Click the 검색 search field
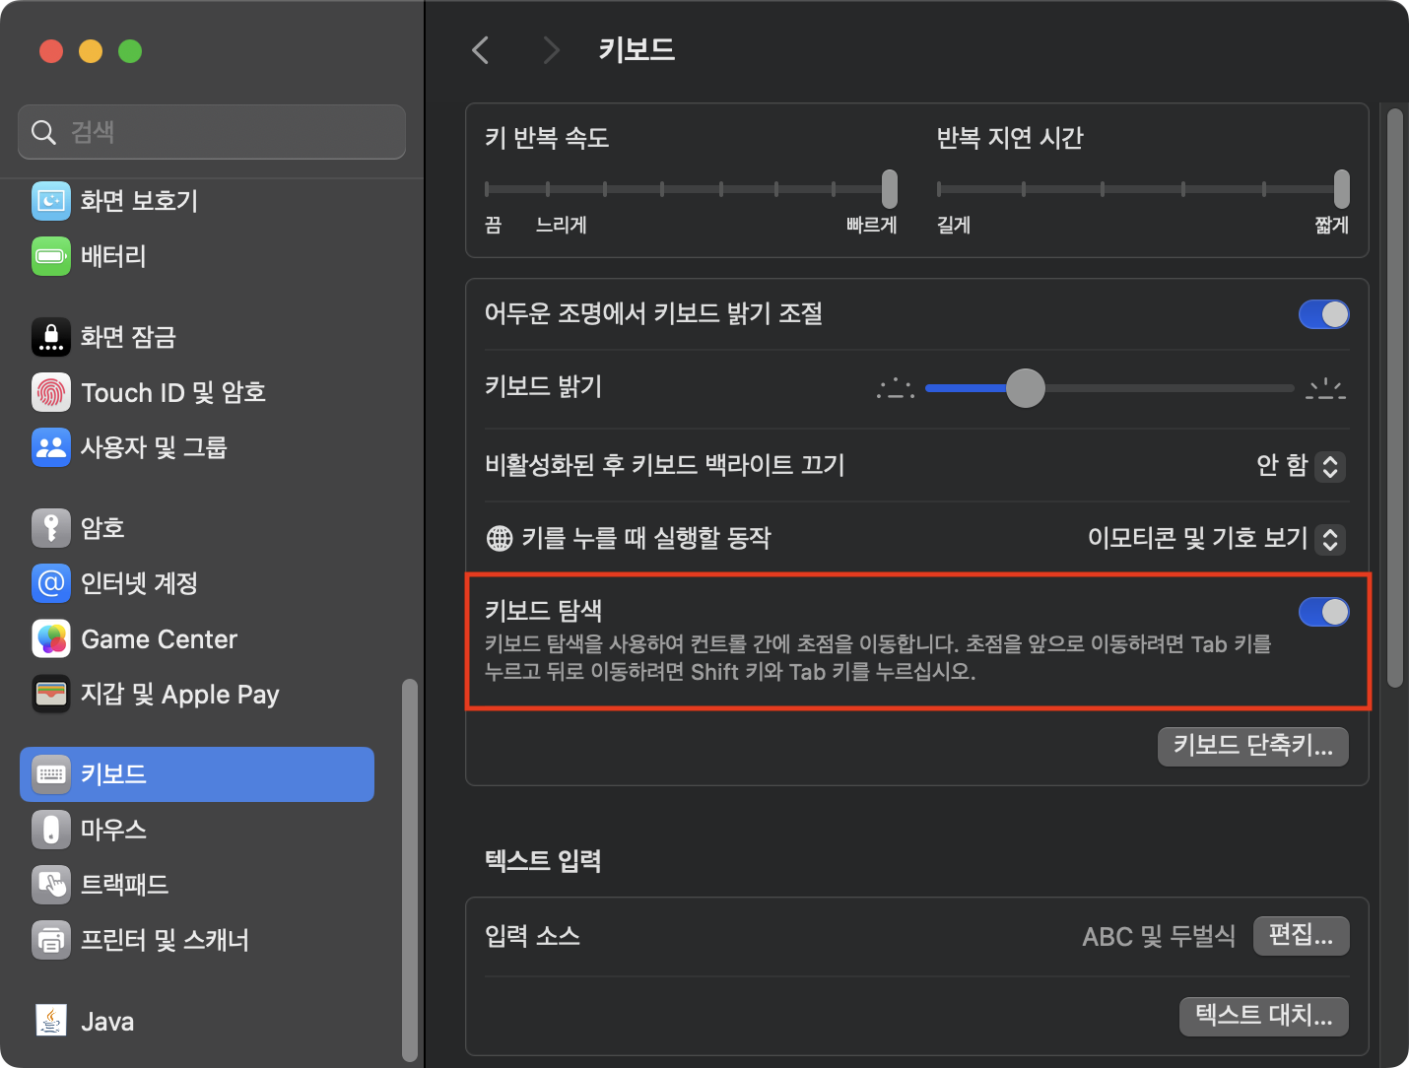This screenshot has width=1409, height=1068. [212, 132]
